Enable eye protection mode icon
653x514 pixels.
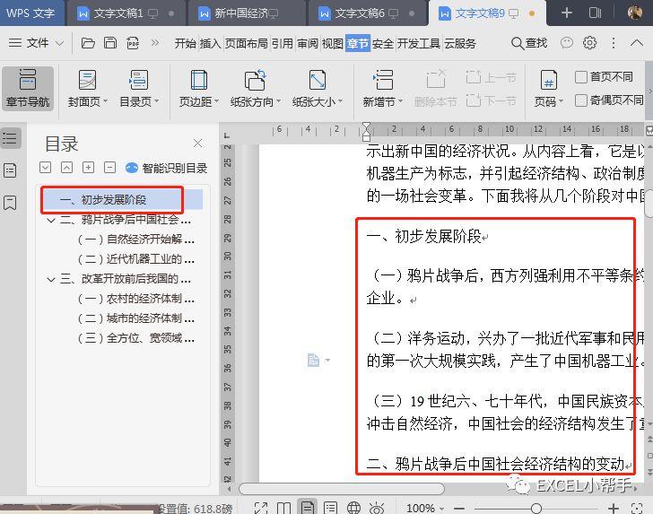[377, 508]
